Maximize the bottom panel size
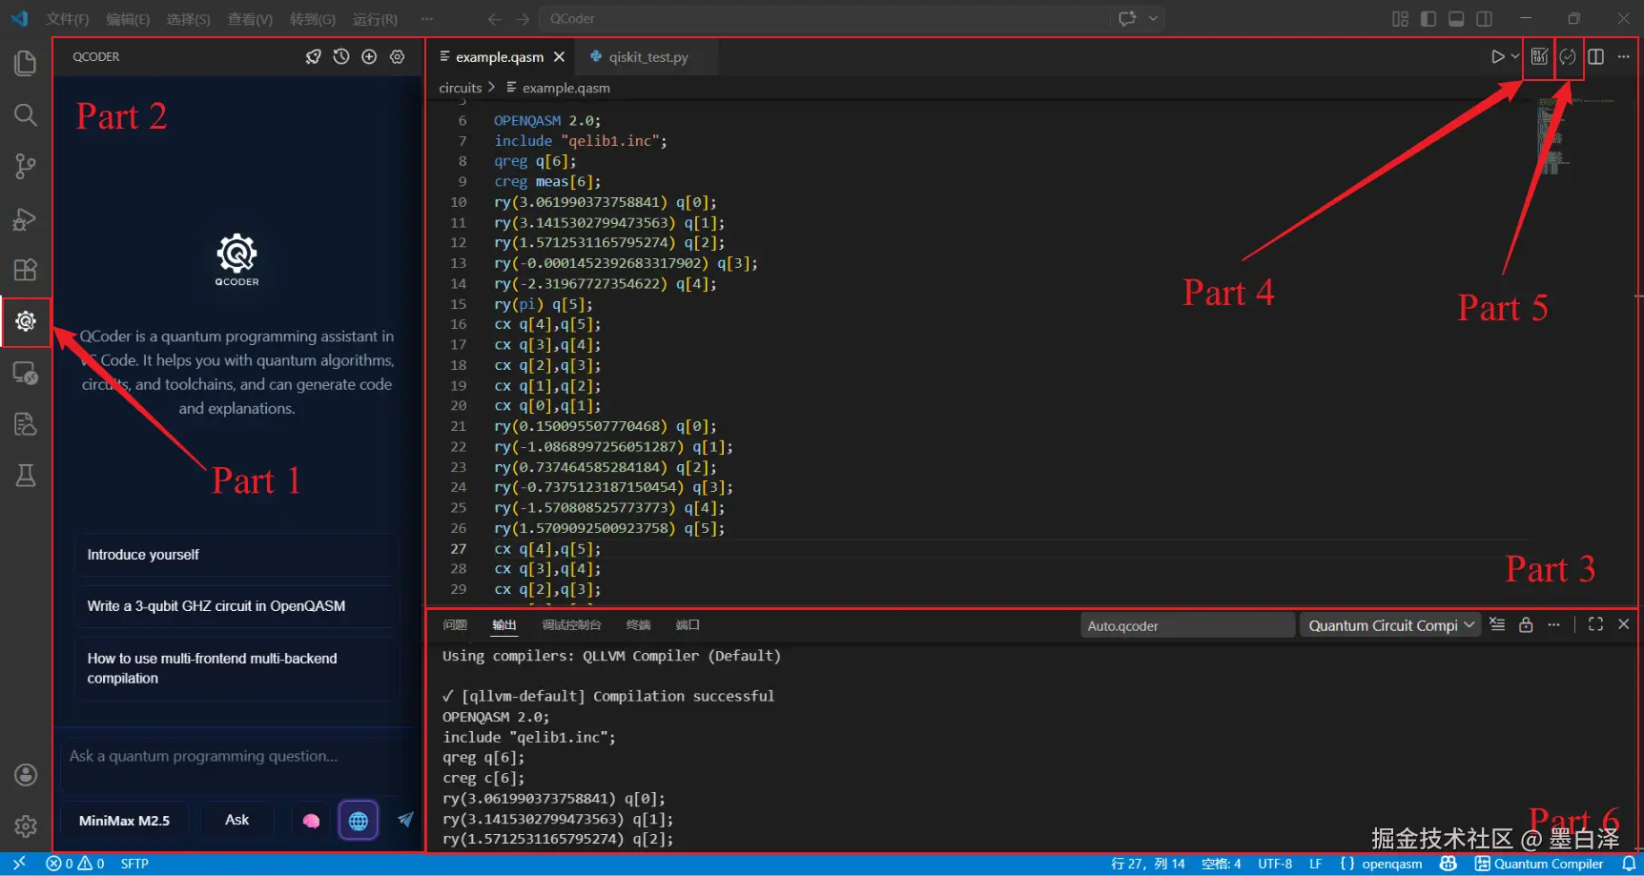 point(1595,624)
